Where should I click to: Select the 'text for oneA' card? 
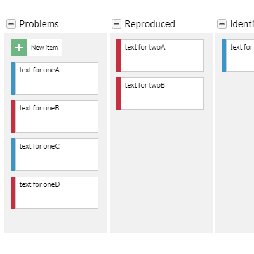point(55,78)
